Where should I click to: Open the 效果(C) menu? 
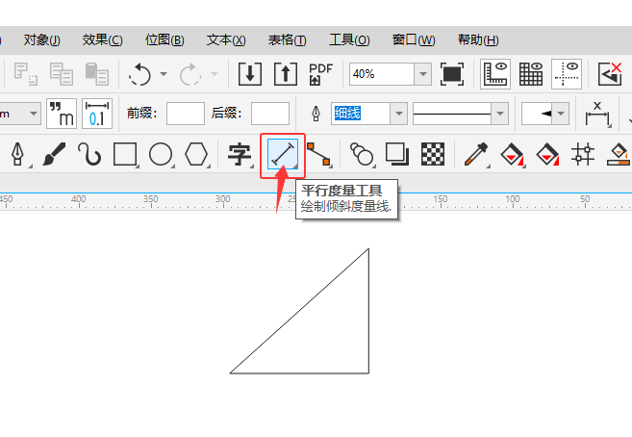(102, 39)
